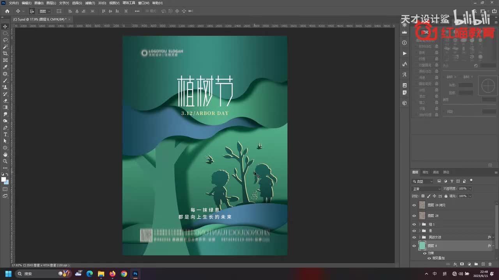
Task: Collapse effects list on 图层 8
Action: click(x=494, y=246)
